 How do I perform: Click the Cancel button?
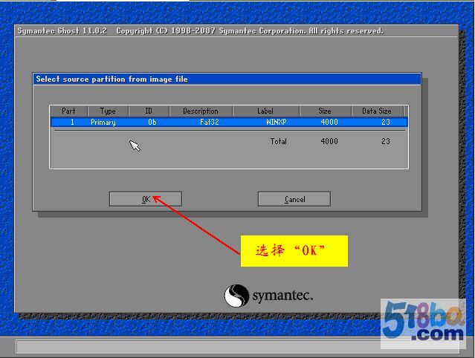[294, 199]
